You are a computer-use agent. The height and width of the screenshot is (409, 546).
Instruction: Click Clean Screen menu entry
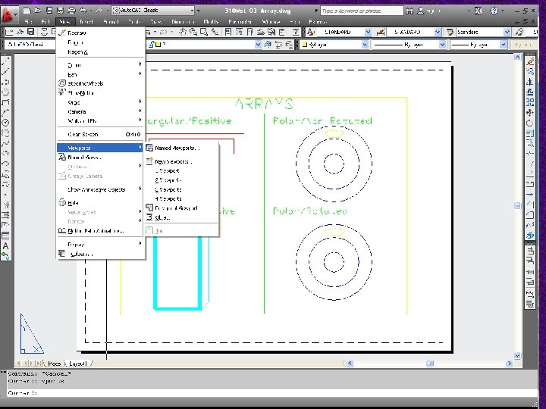pos(84,134)
